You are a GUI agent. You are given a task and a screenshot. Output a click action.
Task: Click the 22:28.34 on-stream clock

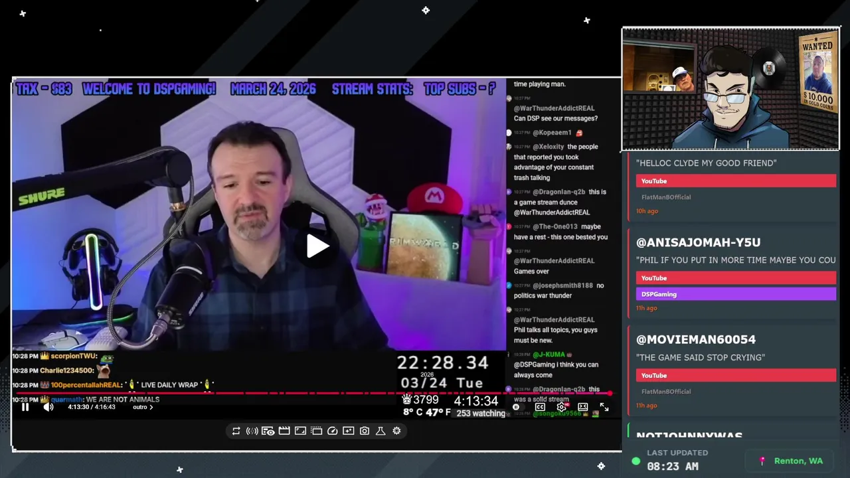click(x=442, y=362)
